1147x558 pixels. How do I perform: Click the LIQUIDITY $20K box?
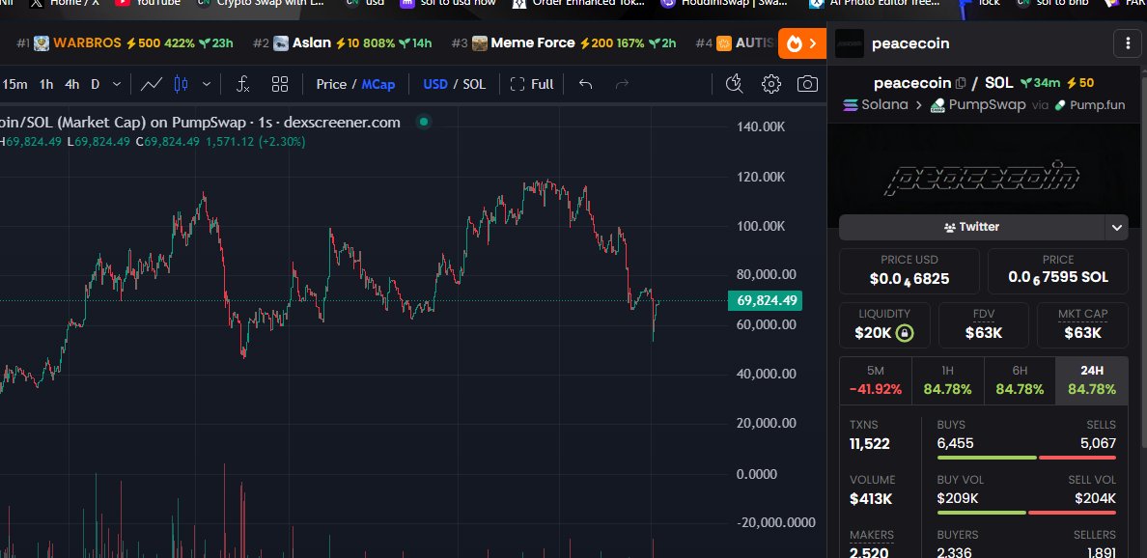pos(884,325)
